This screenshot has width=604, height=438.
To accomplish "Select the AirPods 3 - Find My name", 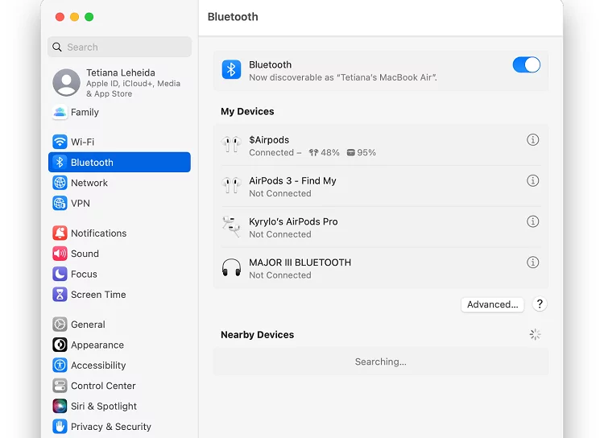I will point(292,180).
